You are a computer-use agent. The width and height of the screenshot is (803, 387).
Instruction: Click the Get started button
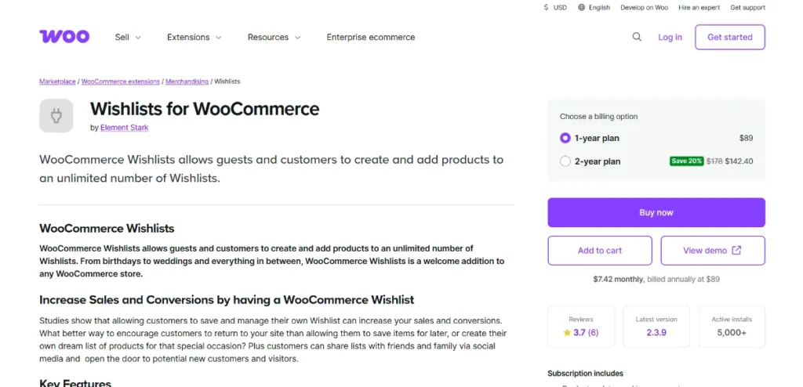coord(729,37)
